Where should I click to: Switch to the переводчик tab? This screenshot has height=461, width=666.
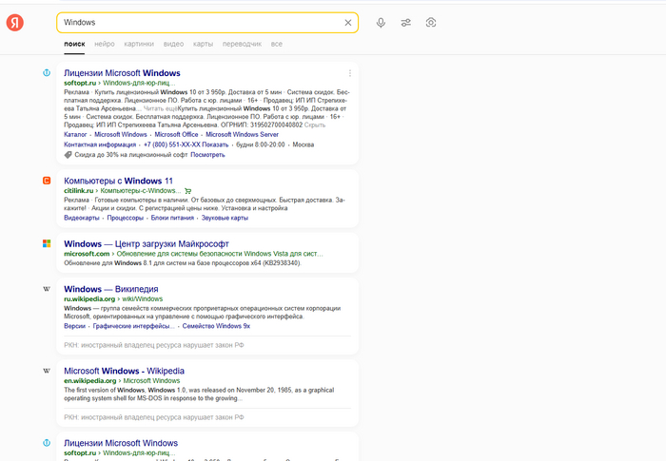point(242,44)
